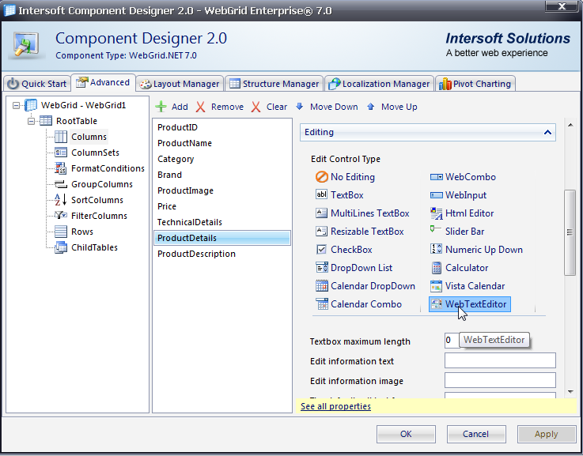This screenshot has width=583, height=456.
Task: Select the Html Editor control type
Action: [x=469, y=213]
